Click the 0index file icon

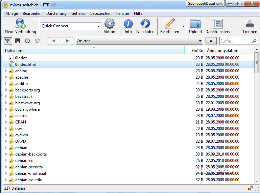click(11, 58)
